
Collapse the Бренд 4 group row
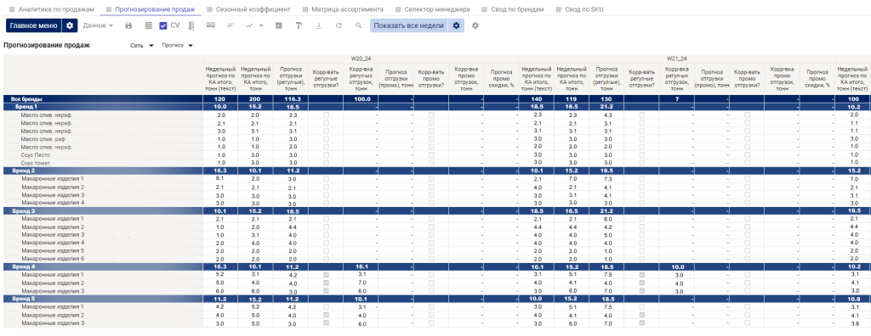pos(103,266)
